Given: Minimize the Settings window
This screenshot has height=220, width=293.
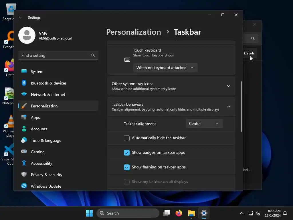Looking at the screenshot, I should (x=210, y=15).
